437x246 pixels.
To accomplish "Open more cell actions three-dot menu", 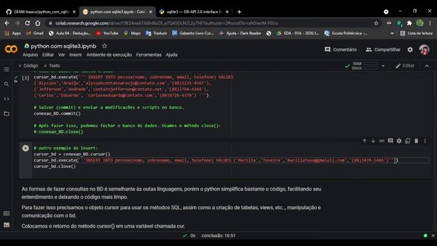I will tap(425, 141).
